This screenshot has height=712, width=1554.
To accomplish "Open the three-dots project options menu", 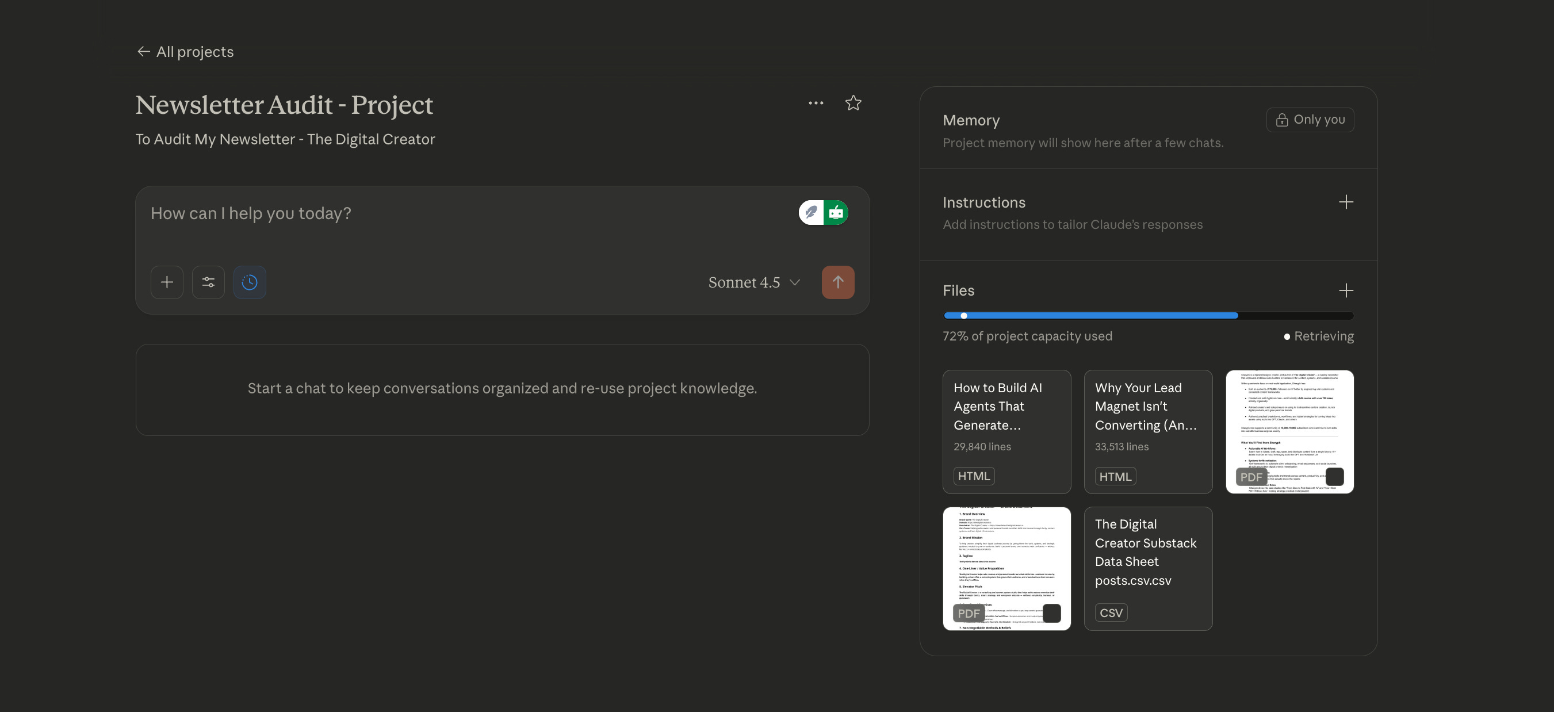I will [816, 103].
